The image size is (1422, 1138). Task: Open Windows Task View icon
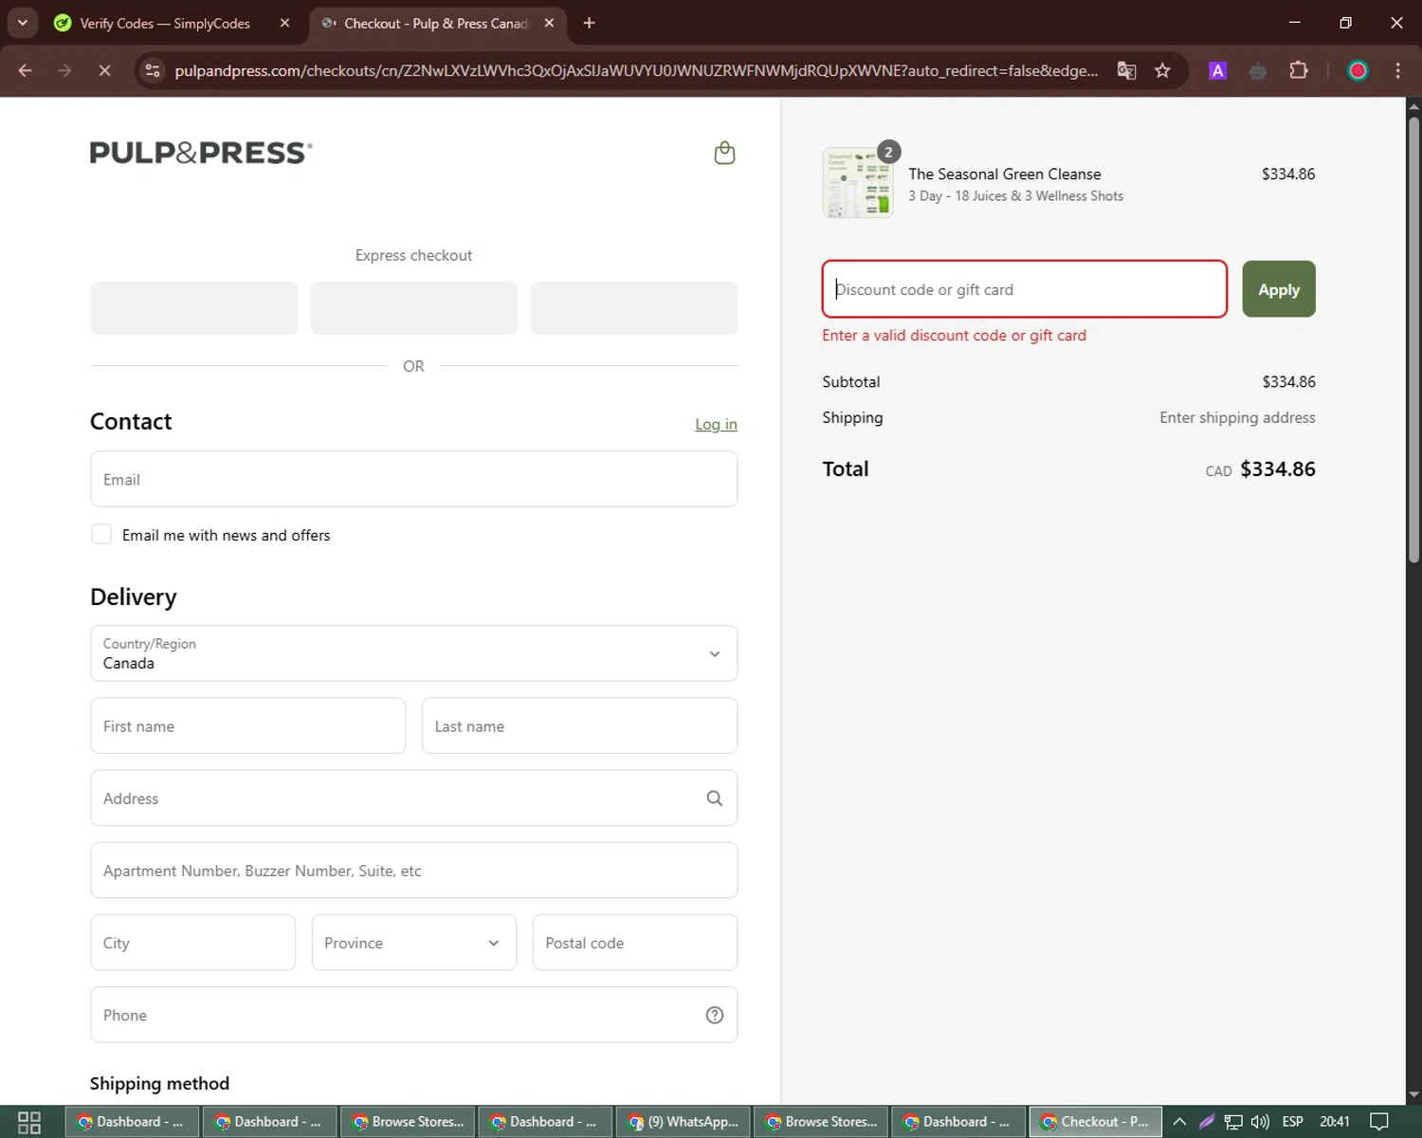click(x=29, y=1122)
